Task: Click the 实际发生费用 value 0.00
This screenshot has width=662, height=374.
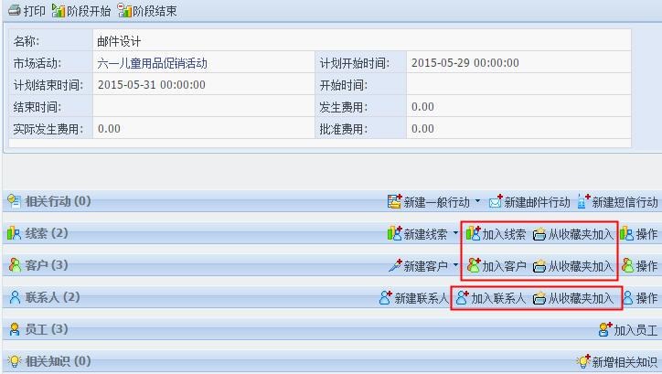Action: [109, 129]
